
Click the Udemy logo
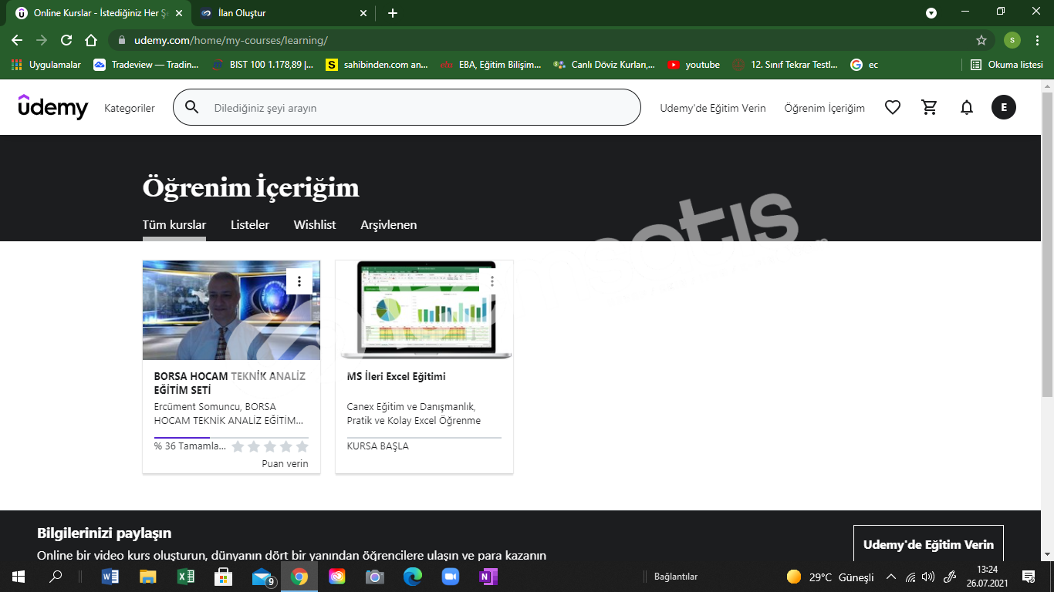click(53, 107)
